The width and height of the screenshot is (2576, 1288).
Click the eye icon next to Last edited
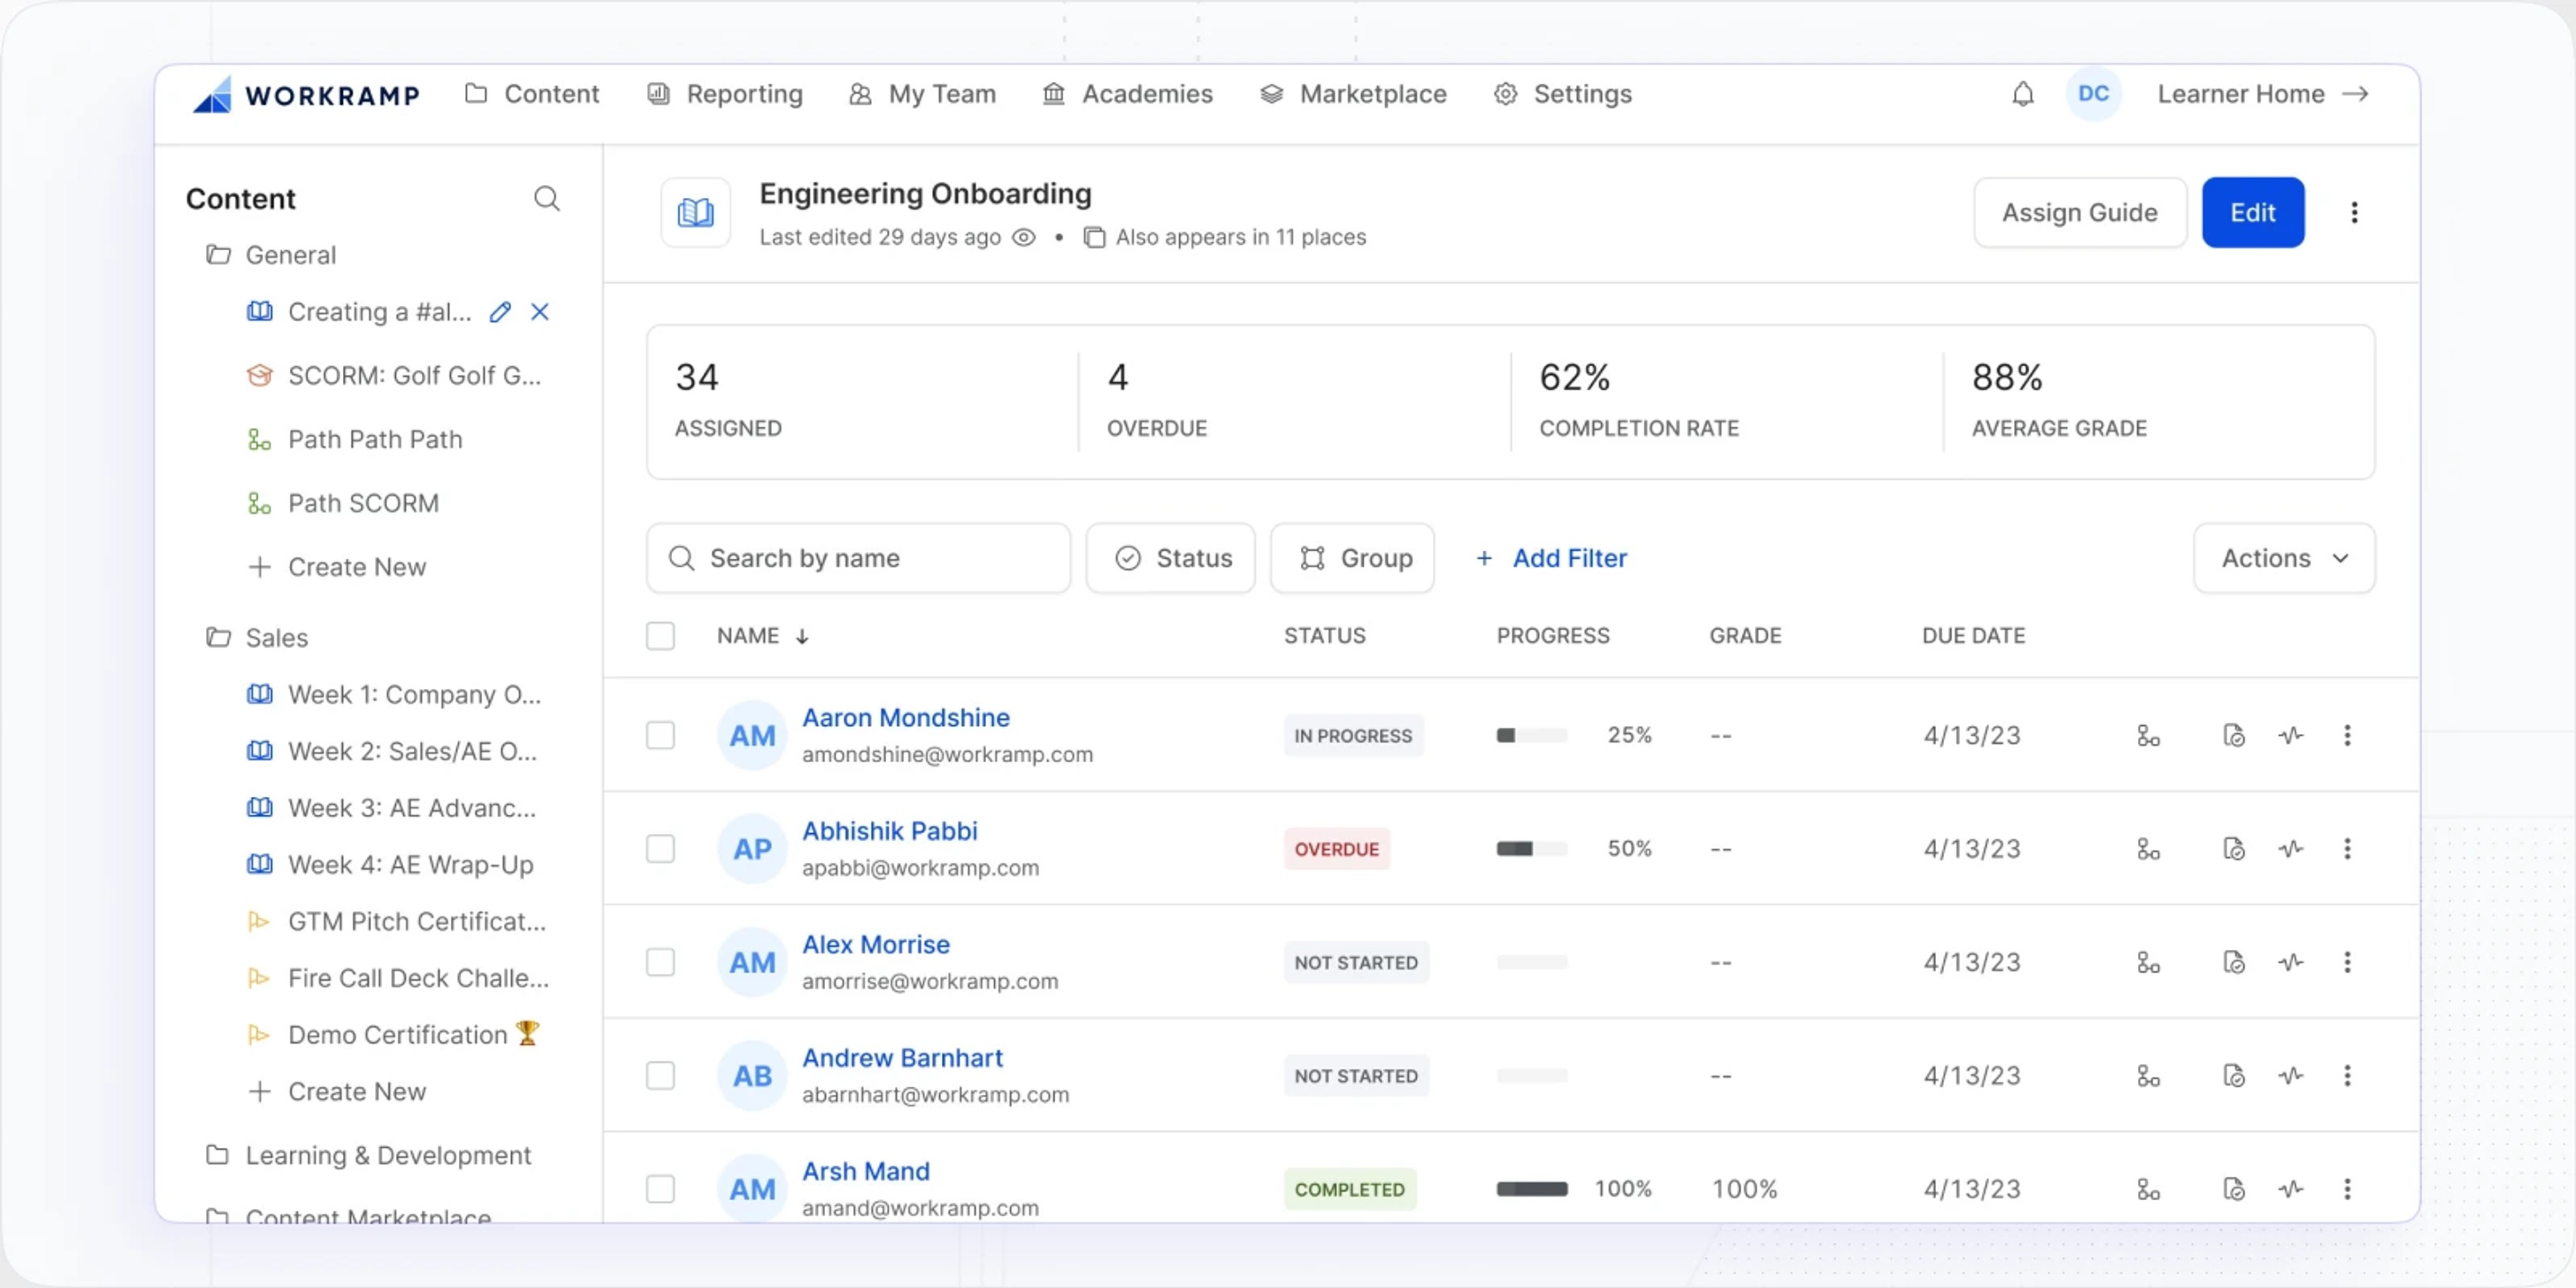tap(1024, 237)
